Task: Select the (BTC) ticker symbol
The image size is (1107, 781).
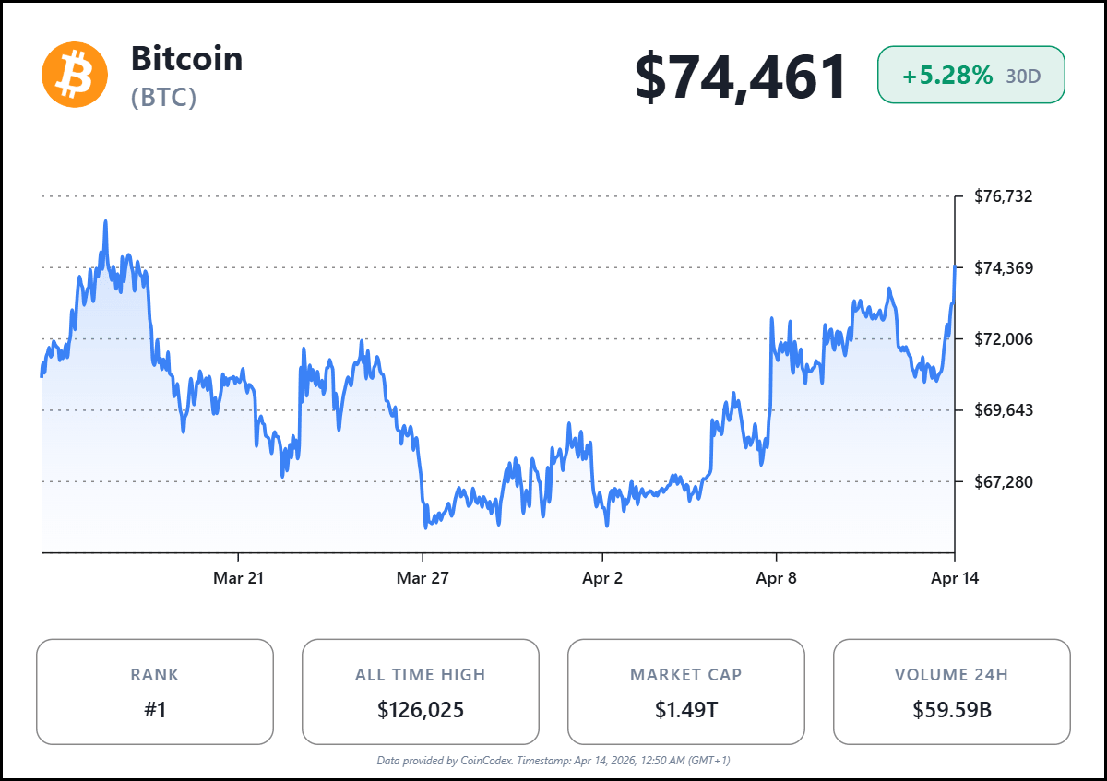Action: click(164, 98)
